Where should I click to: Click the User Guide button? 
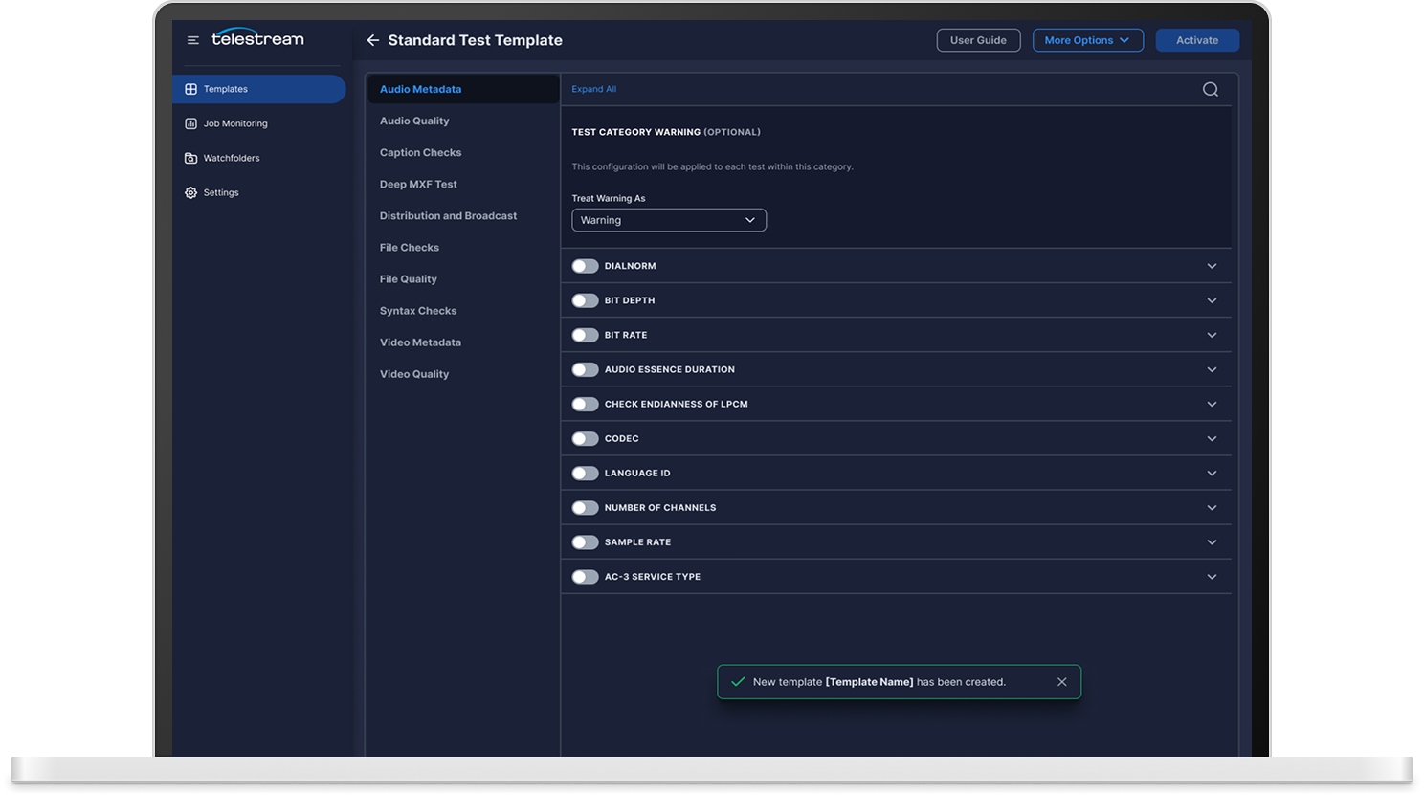click(978, 40)
